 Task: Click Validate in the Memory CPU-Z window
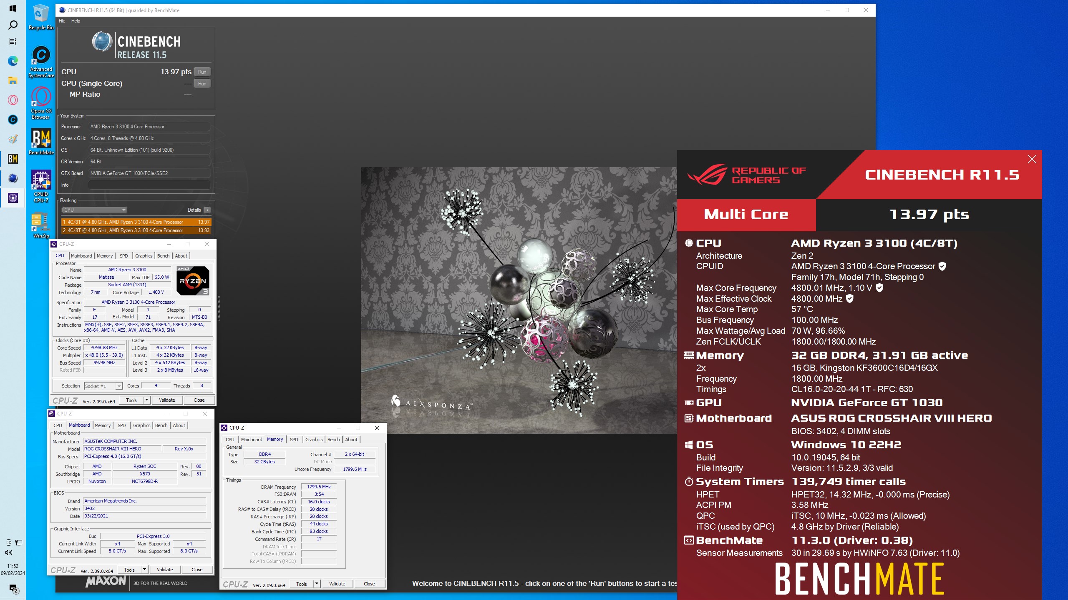click(x=337, y=584)
